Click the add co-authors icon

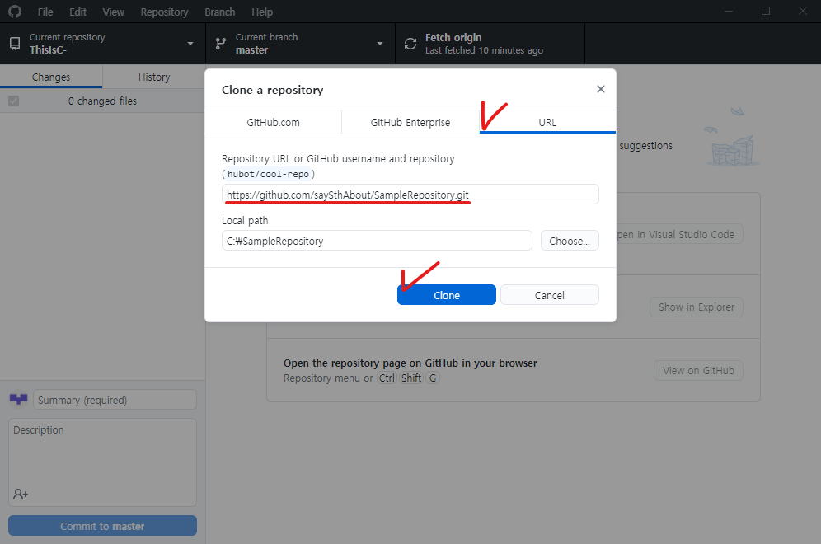(21, 494)
